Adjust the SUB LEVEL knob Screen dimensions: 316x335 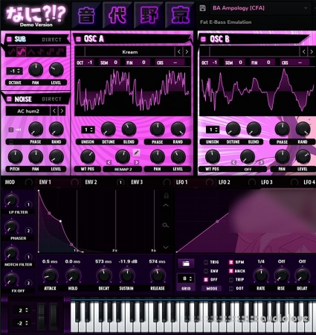pos(56,70)
